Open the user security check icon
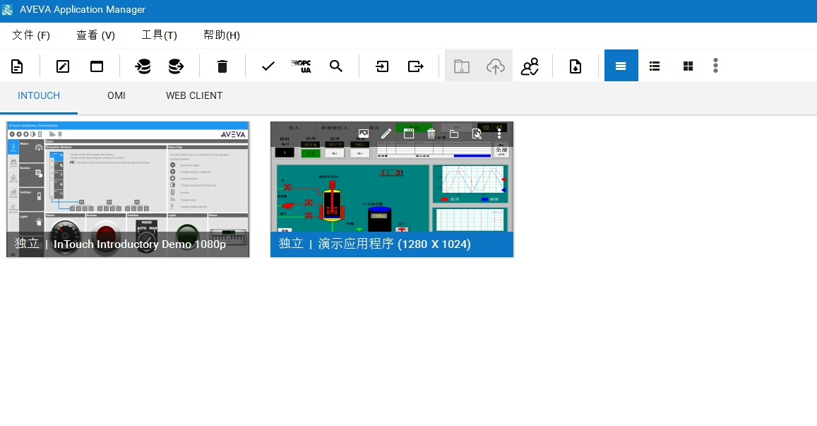 point(530,66)
